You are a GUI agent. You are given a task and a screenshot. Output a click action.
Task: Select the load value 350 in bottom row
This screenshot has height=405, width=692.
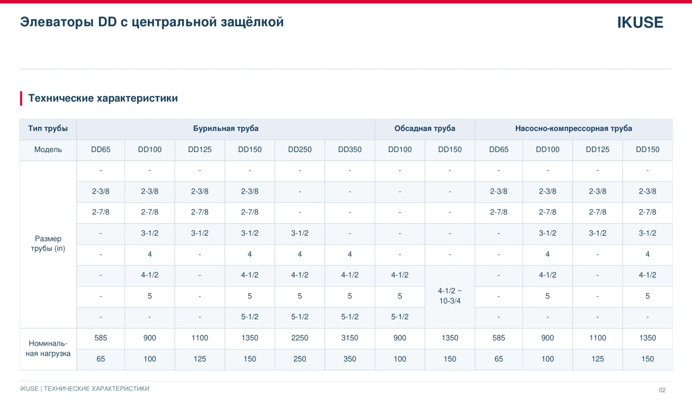pyautogui.click(x=350, y=359)
